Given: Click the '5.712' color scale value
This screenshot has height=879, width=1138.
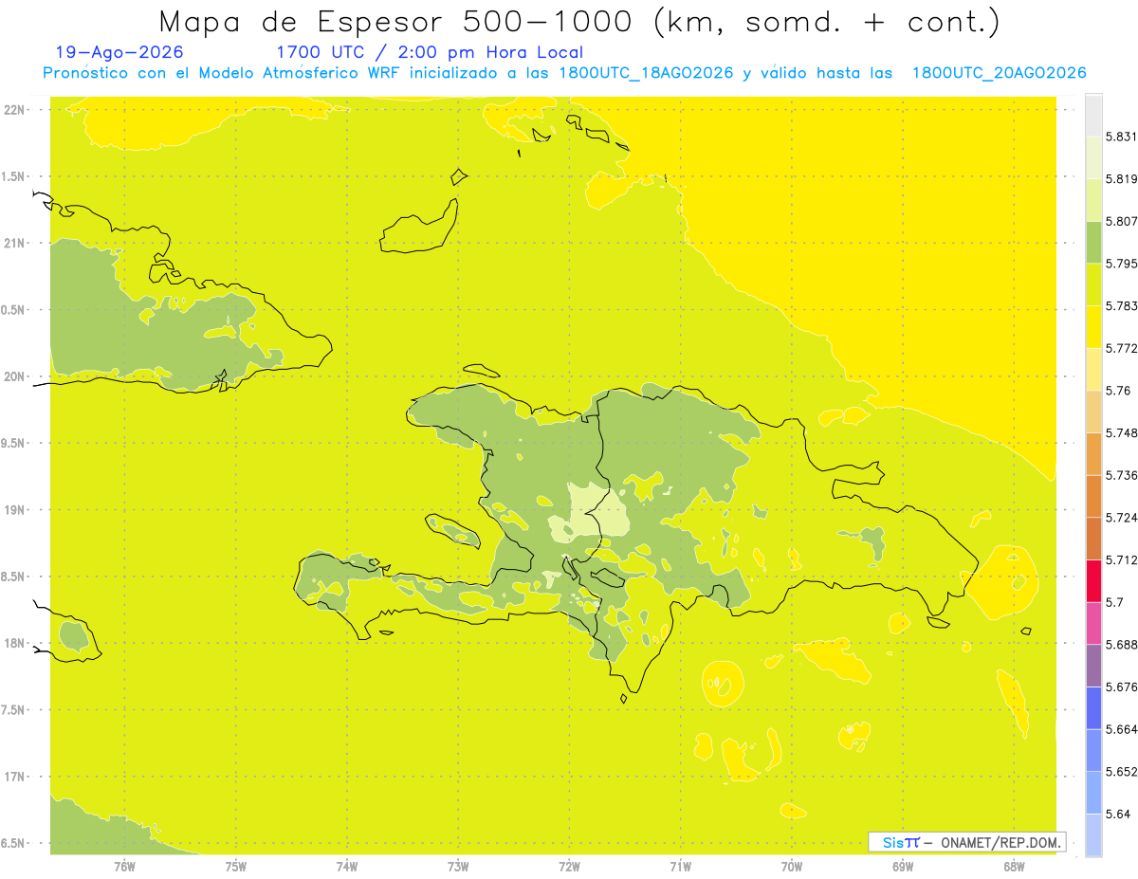Looking at the screenshot, I should [x=1122, y=559].
